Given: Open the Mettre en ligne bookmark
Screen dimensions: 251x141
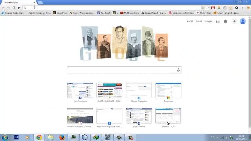Looking at the screenshot, I should coord(130,13).
